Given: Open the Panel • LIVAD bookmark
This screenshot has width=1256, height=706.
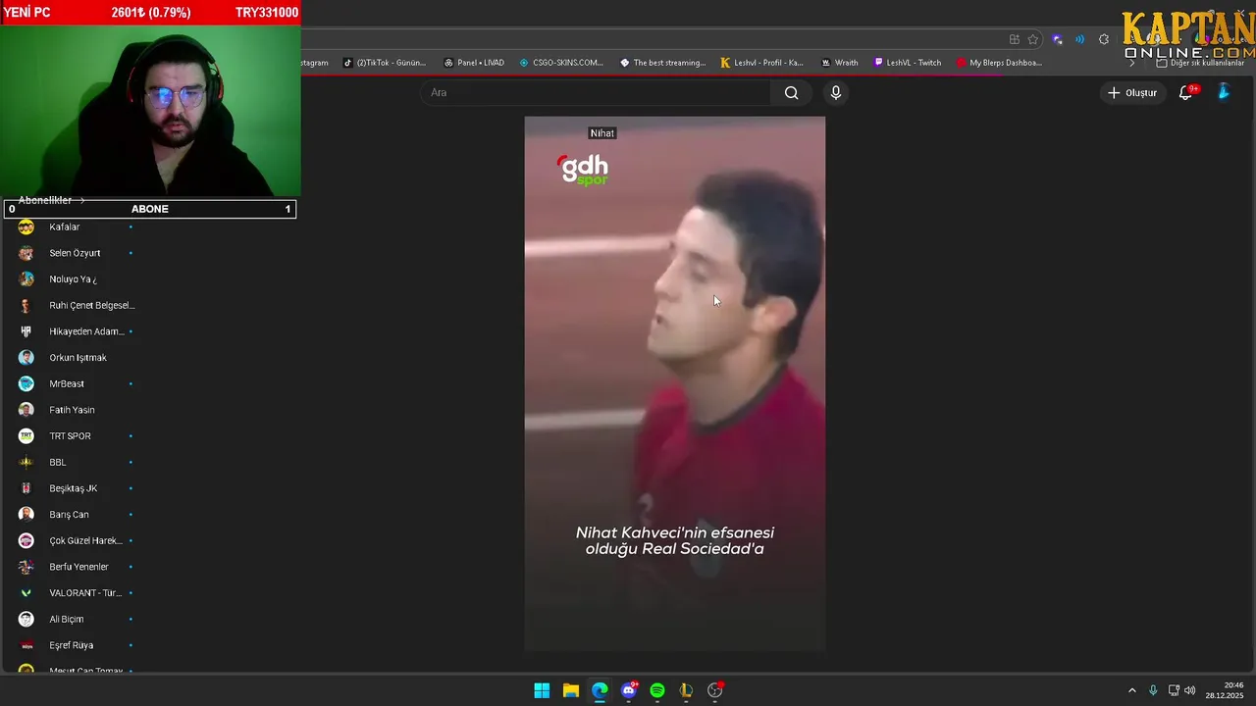Looking at the screenshot, I should point(474,63).
